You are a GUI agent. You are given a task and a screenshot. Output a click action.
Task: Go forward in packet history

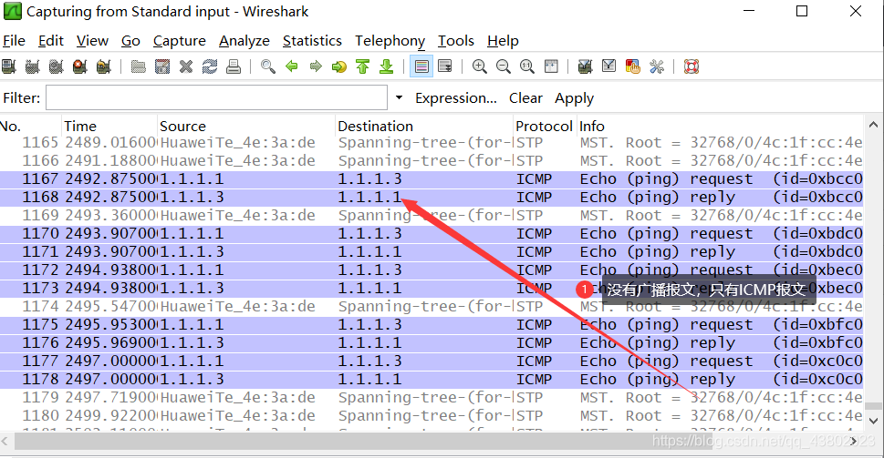pyautogui.click(x=316, y=66)
